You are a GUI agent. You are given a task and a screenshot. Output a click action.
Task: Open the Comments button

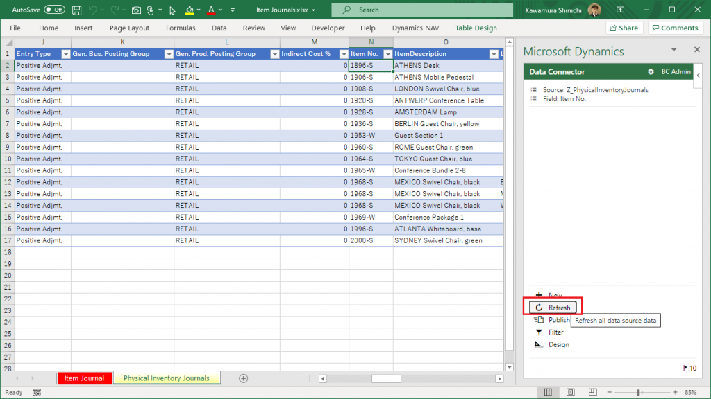coord(675,28)
